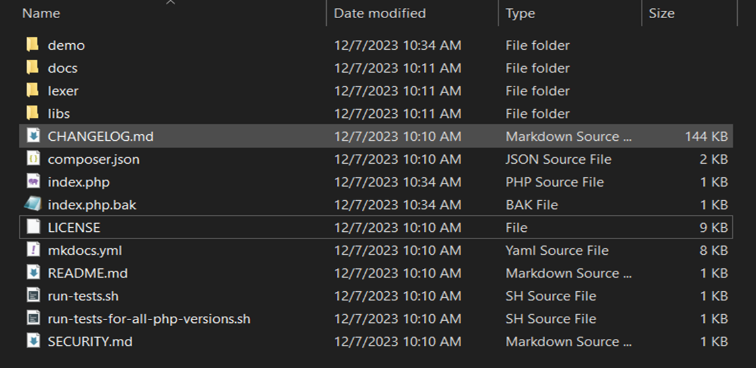Click the docs folder icon
This screenshot has height=368, width=756.
tap(32, 68)
